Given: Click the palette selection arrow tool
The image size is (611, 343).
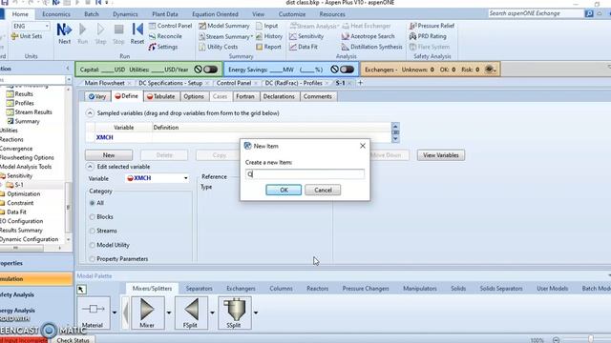Looking at the screenshot, I should [x=81, y=290].
